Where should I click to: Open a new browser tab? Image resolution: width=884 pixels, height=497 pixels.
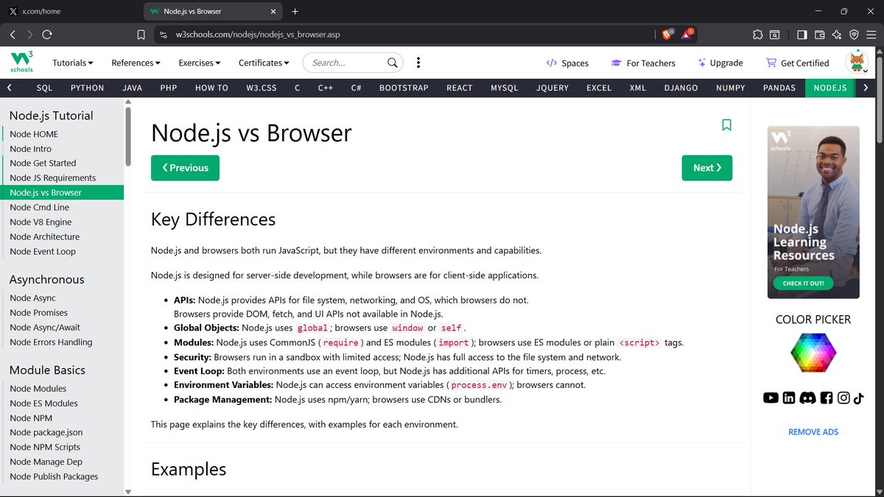pos(295,12)
